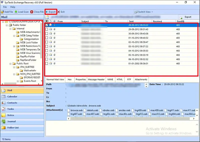Image resolution: width=200 pixels, height=142 pixels.
Task: Click the browse.oab attachment icon
Action: 68,110
